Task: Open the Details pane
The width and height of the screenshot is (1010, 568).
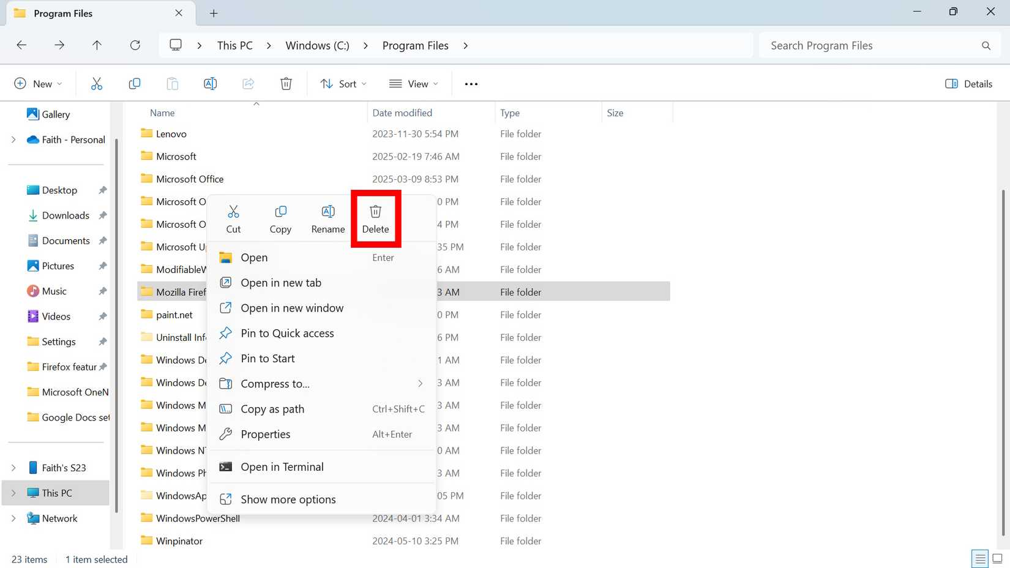Action: 968,83
